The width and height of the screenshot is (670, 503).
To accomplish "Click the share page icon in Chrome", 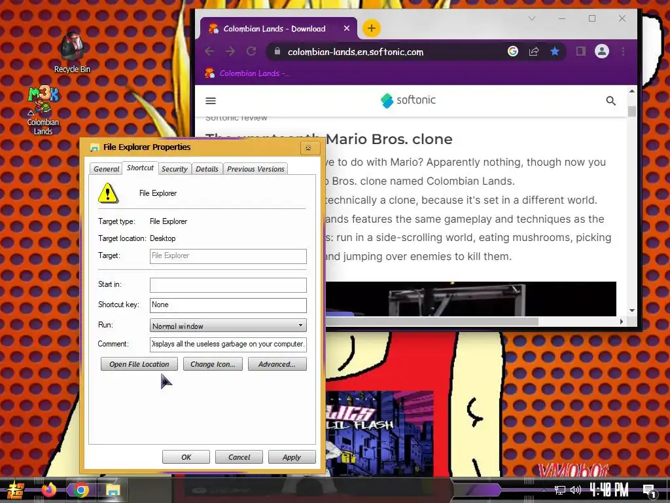I will point(534,51).
